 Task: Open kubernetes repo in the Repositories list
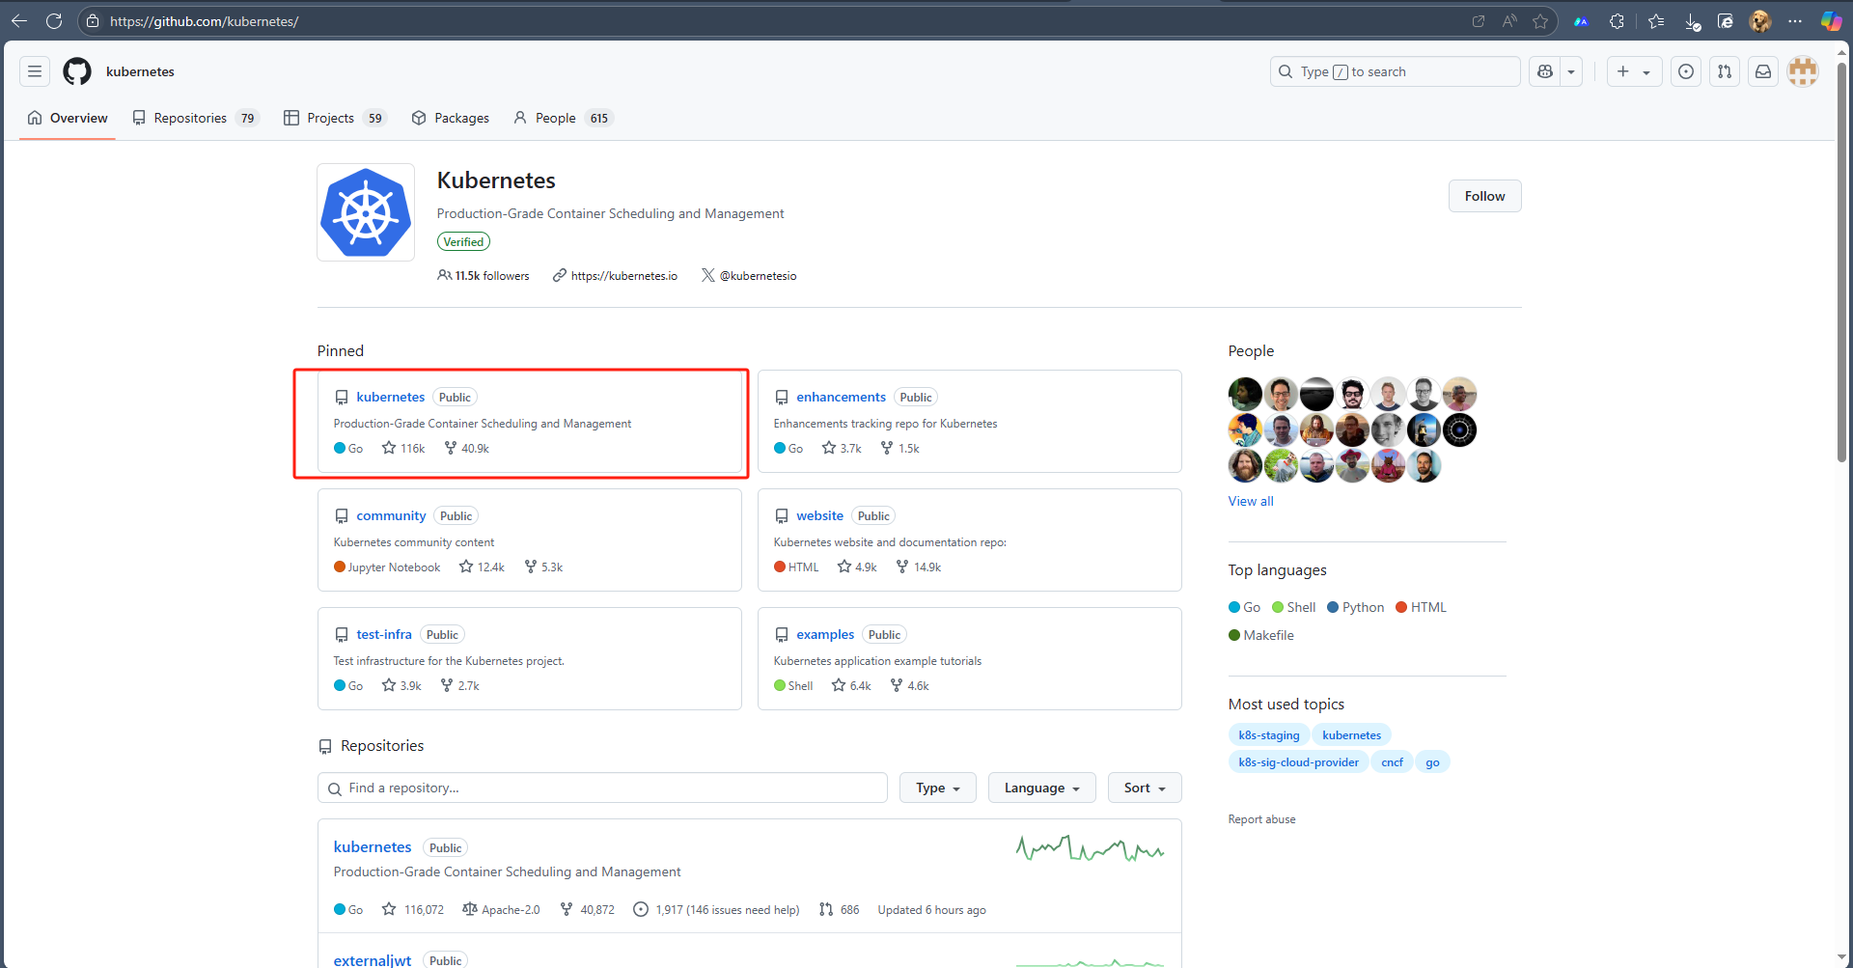(373, 846)
